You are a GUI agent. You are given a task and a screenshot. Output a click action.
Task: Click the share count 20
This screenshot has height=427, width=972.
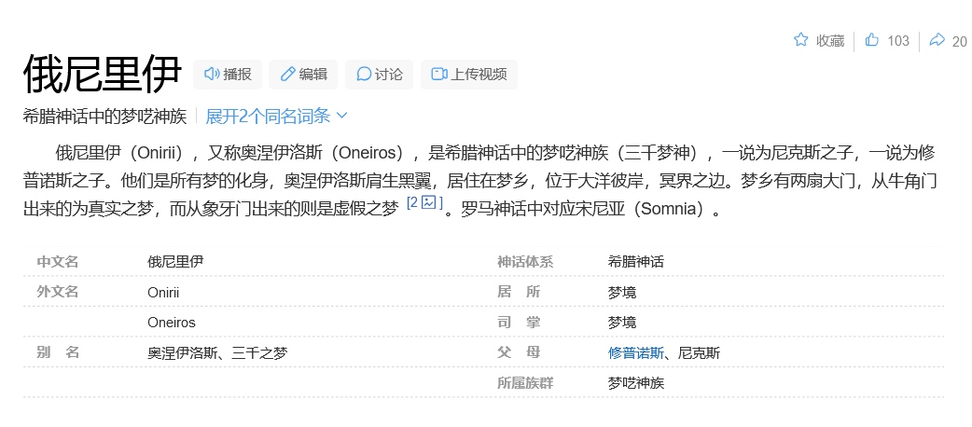click(x=960, y=42)
